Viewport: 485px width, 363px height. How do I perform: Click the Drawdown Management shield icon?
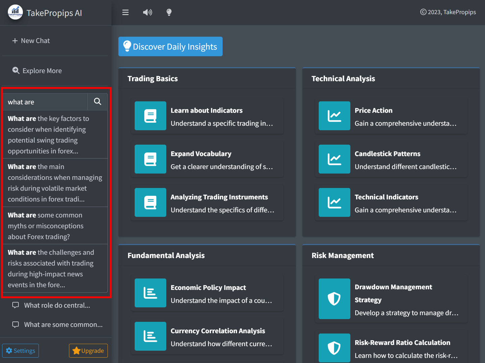pos(334,299)
